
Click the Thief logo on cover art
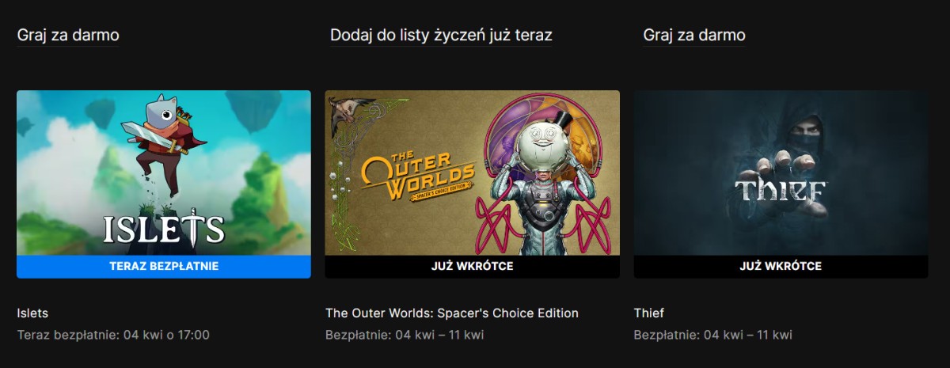781,191
